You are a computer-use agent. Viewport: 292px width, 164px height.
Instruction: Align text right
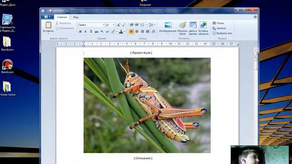pyautogui.click(x=142, y=31)
